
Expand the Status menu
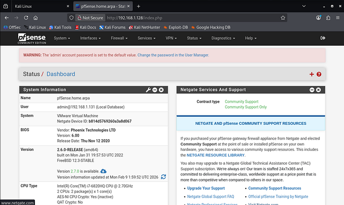(194, 38)
